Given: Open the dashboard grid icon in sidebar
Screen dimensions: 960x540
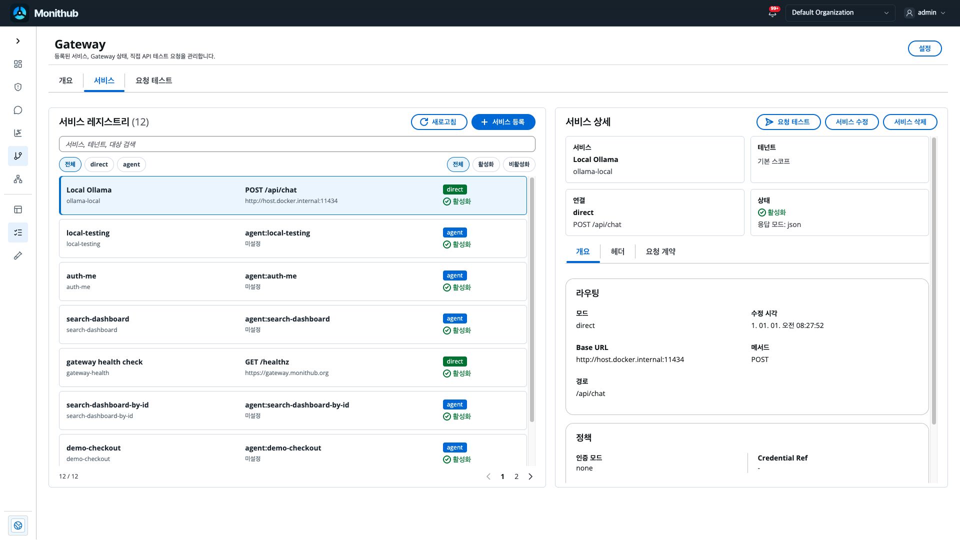Looking at the screenshot, I should tap(18, 64).
